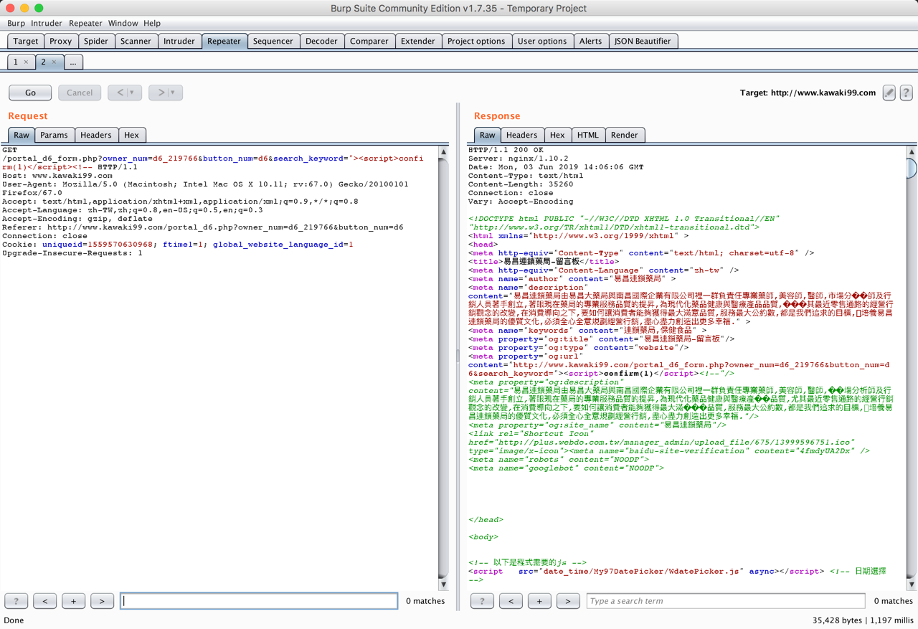The image size is (918, 629).
Task: Go to previous match in response search
Action: pyautogui.click(x=511, y=601)
